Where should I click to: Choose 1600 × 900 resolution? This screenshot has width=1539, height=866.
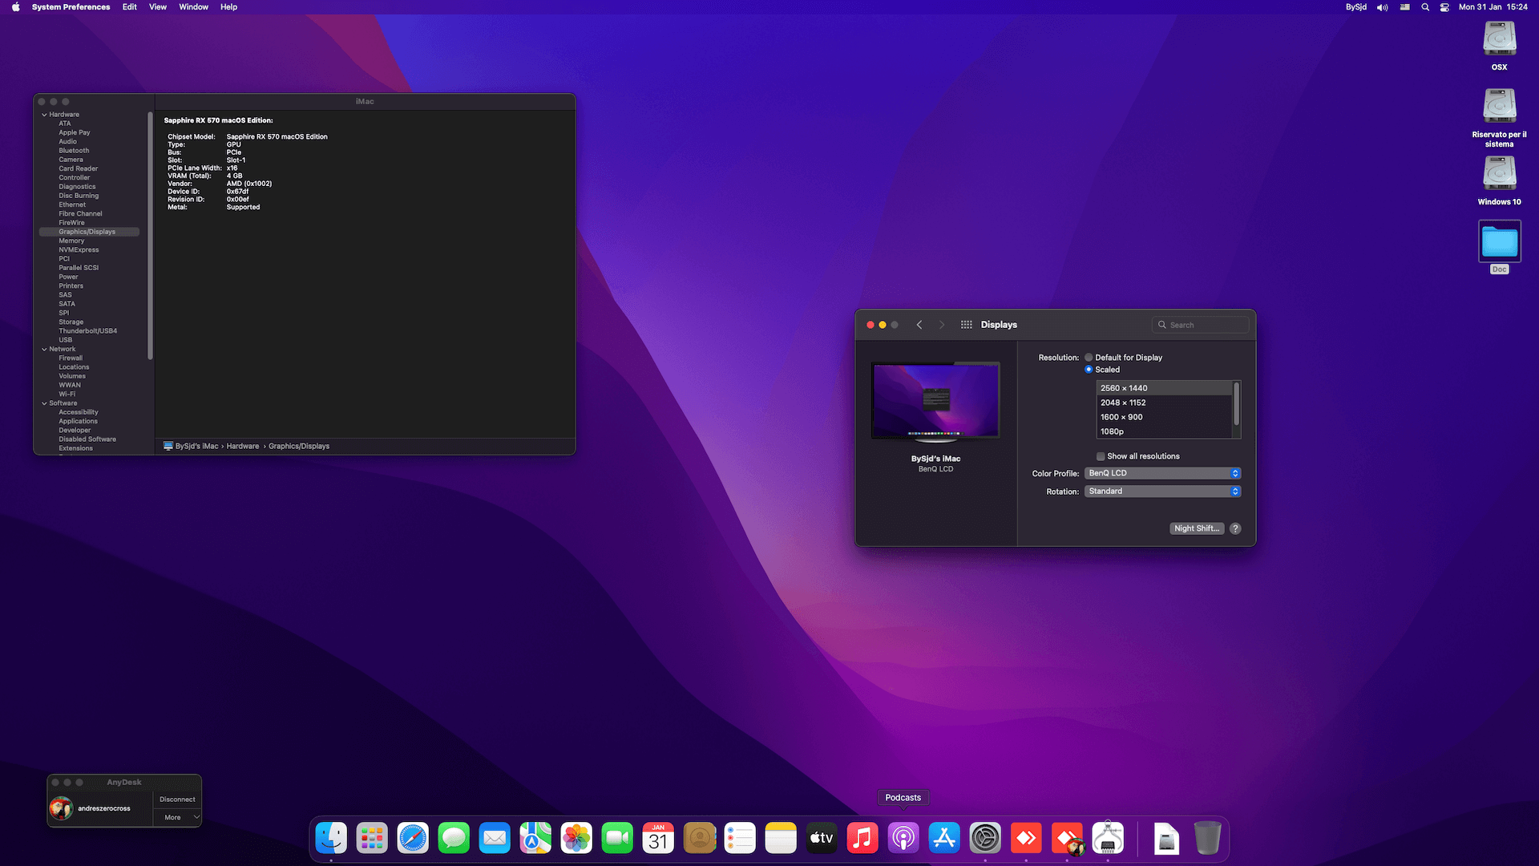point(1164,417)
